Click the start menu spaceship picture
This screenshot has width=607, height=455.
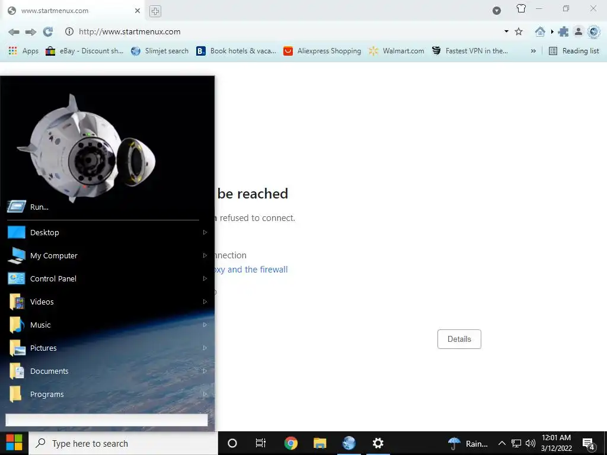(x=87, y=148)
